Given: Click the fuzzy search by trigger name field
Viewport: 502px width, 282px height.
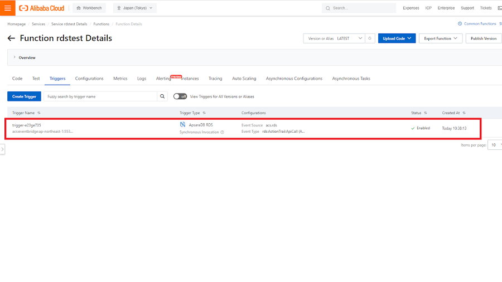Looking at the screenshot, I should (x=100, y=96).
